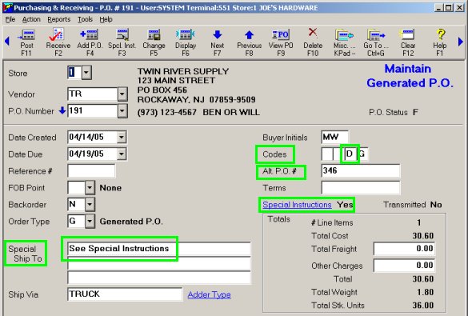Click the Post F11 toolbar icon
This screenshot has height=316, width=468.
coord(26,42)
